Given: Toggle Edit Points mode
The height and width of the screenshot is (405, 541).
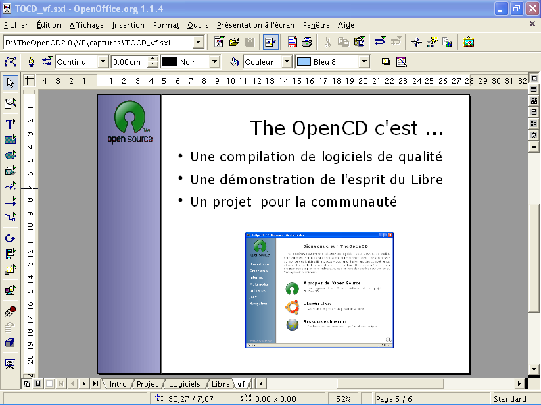Looking at the screenshot, I should (x=10, y=62).
